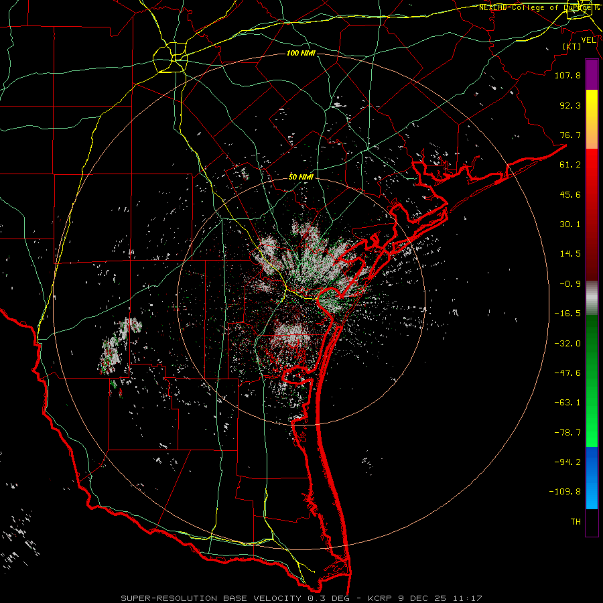
Task: Click the -94.2 velocity scale value
Action: [x=567, y=462]
